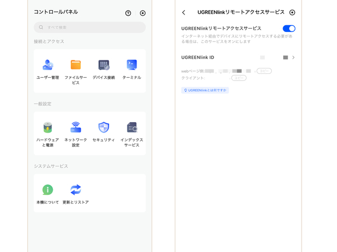Copy the クライアント client ID
This screenshot has height=252, width=337.
pyautogui.click(x=239, y=78)
